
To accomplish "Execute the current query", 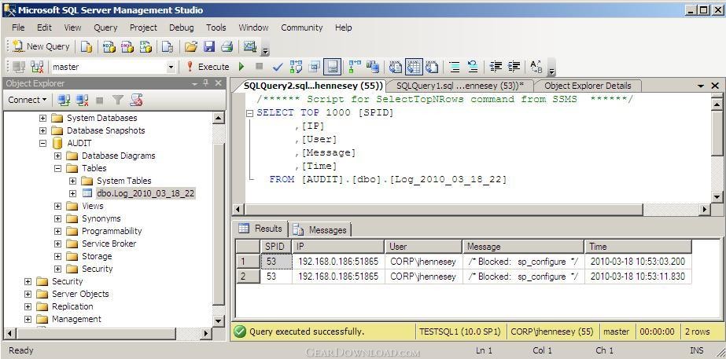I will (x=208, y=67).
